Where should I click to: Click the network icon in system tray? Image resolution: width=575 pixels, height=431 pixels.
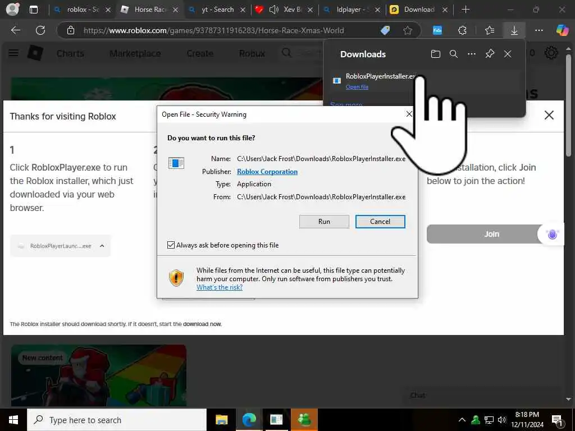(489, 420)
